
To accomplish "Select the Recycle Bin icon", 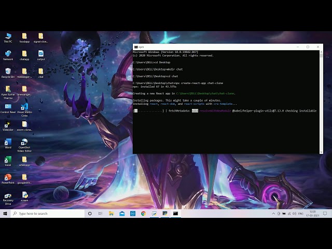I will pos(8,73).
